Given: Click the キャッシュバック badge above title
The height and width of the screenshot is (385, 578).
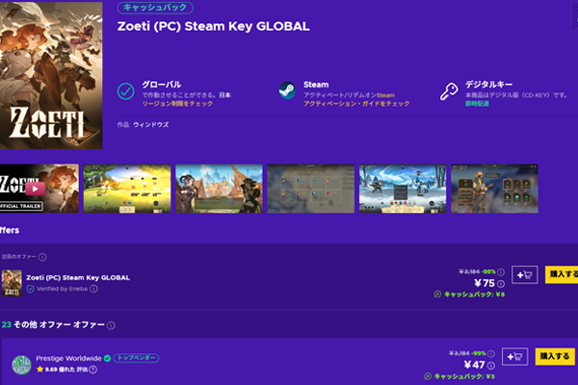Looking at the screenshot, I should (x=155, y=8).
